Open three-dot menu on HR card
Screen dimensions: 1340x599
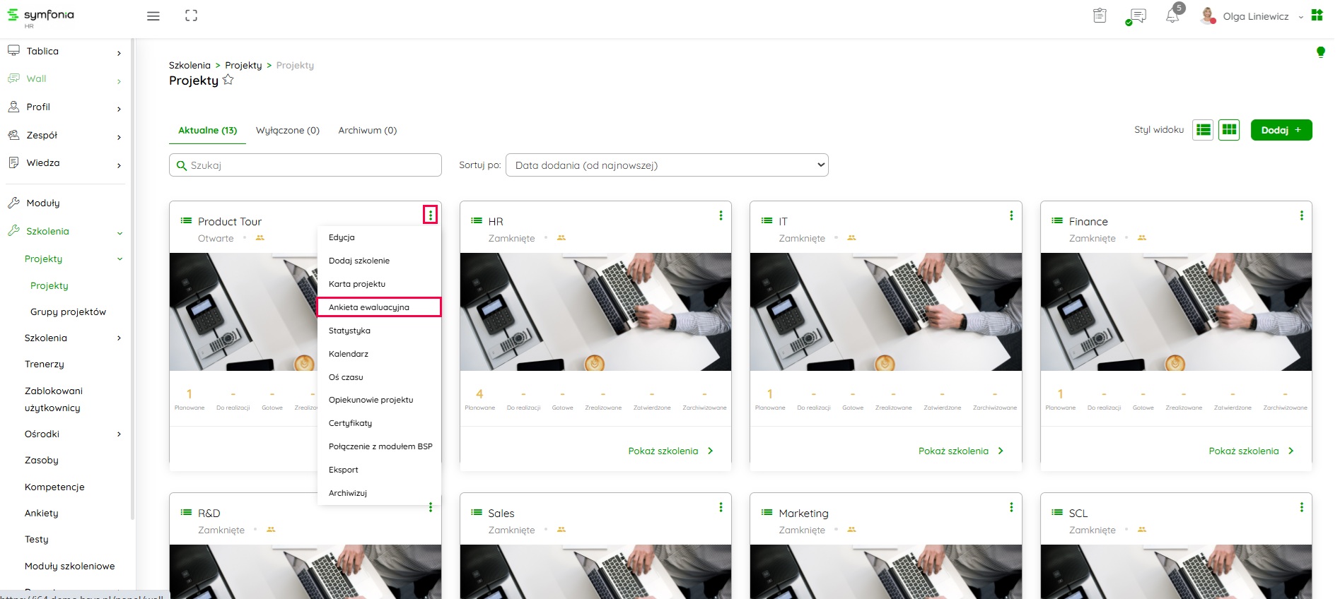point(721,215)
